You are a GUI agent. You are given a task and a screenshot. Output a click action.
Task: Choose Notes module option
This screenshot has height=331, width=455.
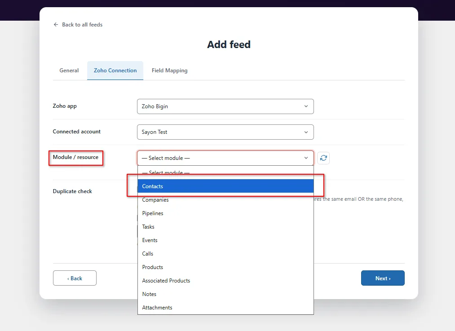click(x=226, y=294)
